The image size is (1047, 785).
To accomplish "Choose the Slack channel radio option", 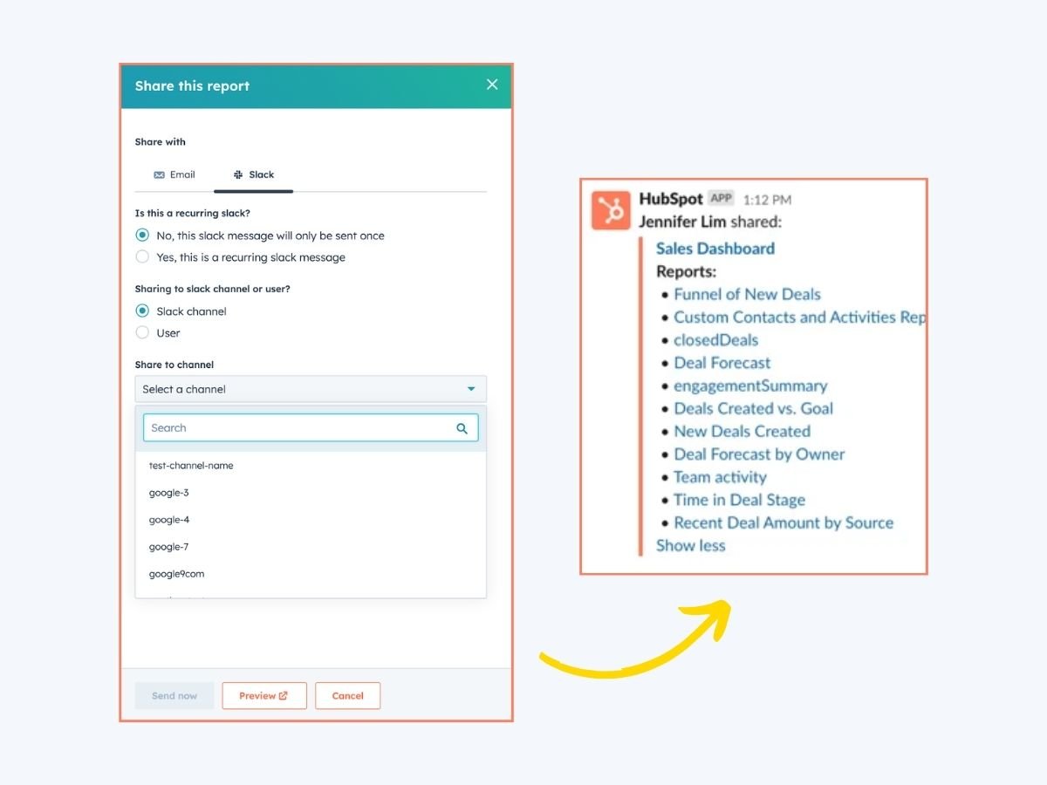I will (142, 311).
